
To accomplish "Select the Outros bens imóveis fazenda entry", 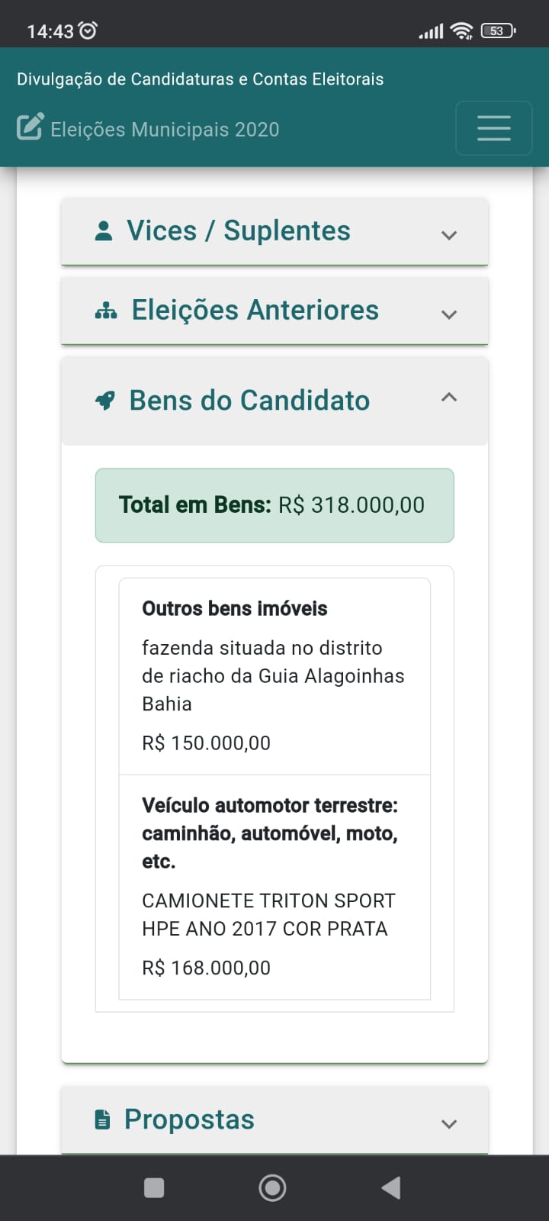I will click(x=274, y=675).
